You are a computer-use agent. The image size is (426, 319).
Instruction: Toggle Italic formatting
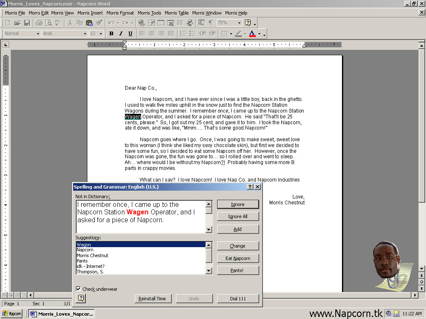tap(121, 34)
